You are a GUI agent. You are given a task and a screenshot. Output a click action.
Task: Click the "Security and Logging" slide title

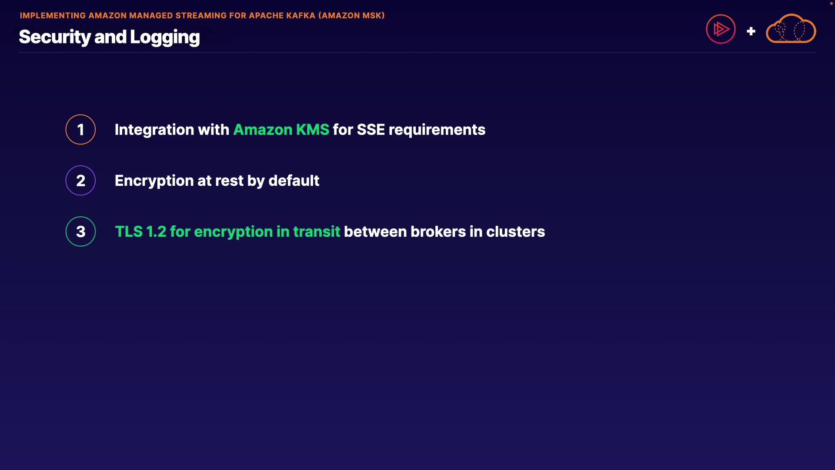click(109, 37)
